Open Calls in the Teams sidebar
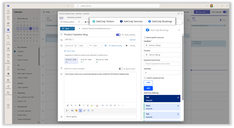Image resolution: width=234 pixels, height=128 pixels. point(8,37)
